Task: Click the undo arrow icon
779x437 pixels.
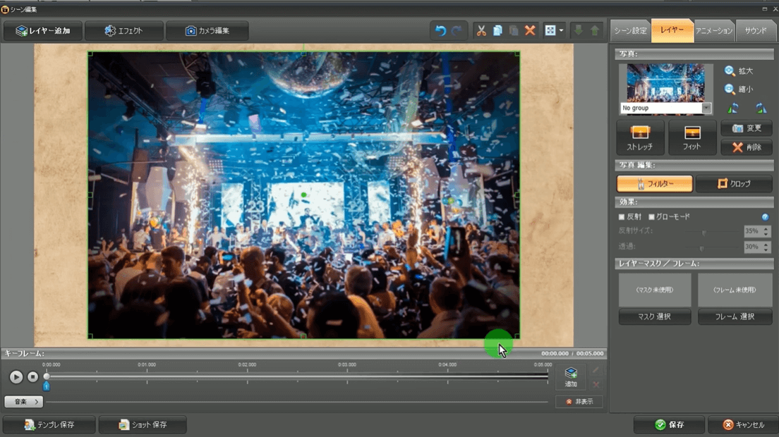Action: pos(440,31)
